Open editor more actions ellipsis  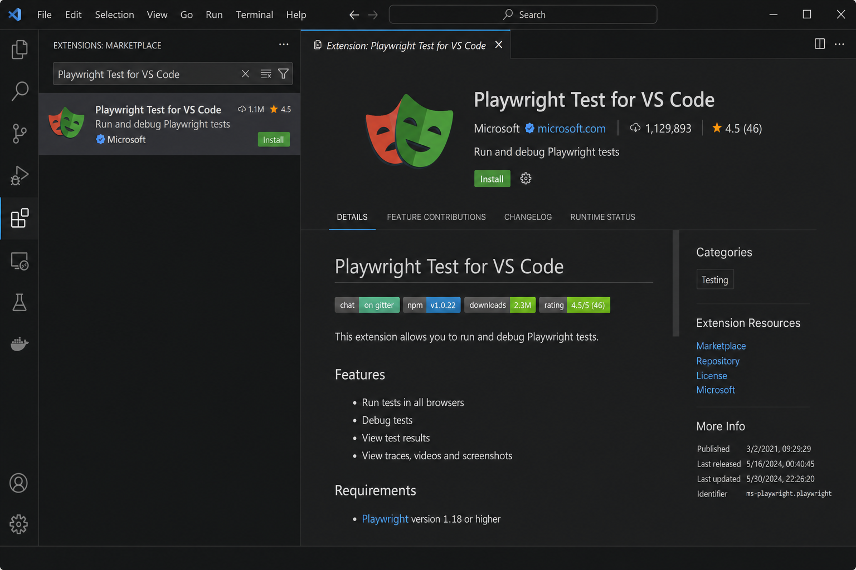pyautogui.click(x=839, y=44)
